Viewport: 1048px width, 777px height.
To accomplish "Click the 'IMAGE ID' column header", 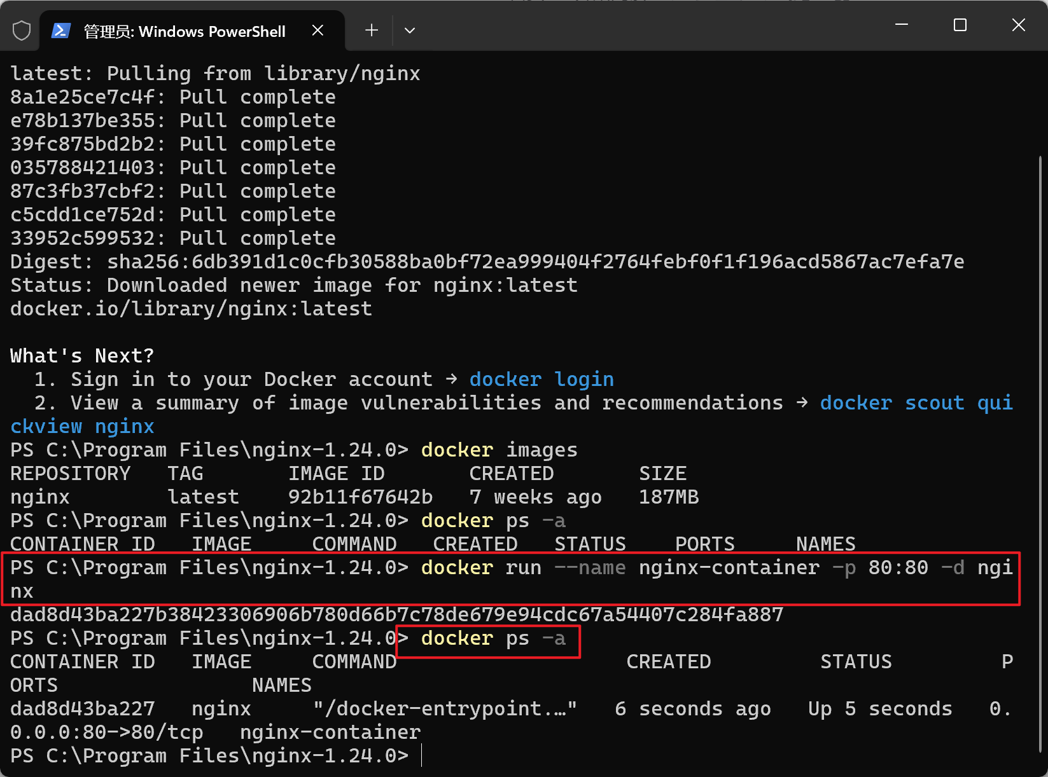I will click(x=337, y=474).
